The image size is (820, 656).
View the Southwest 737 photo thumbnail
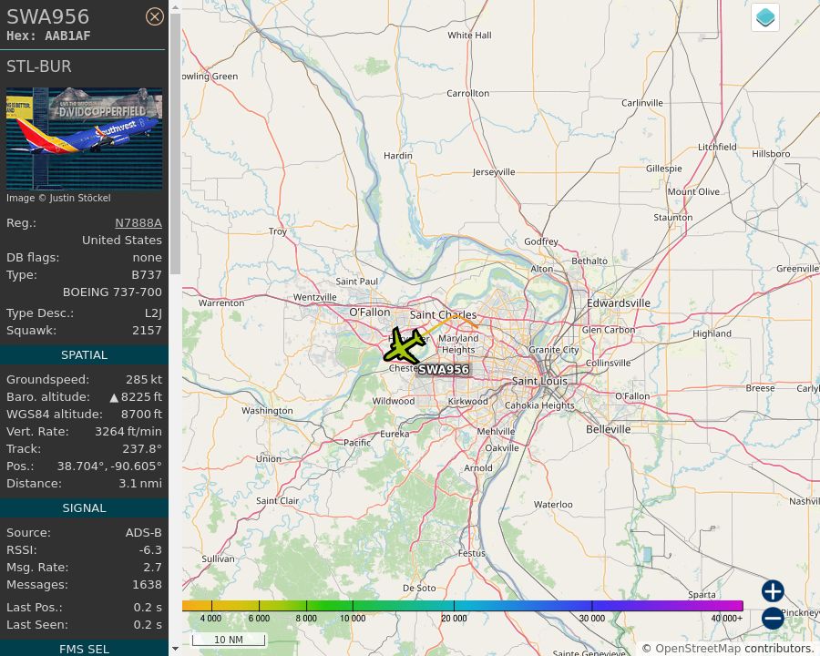tap(84, 138)
